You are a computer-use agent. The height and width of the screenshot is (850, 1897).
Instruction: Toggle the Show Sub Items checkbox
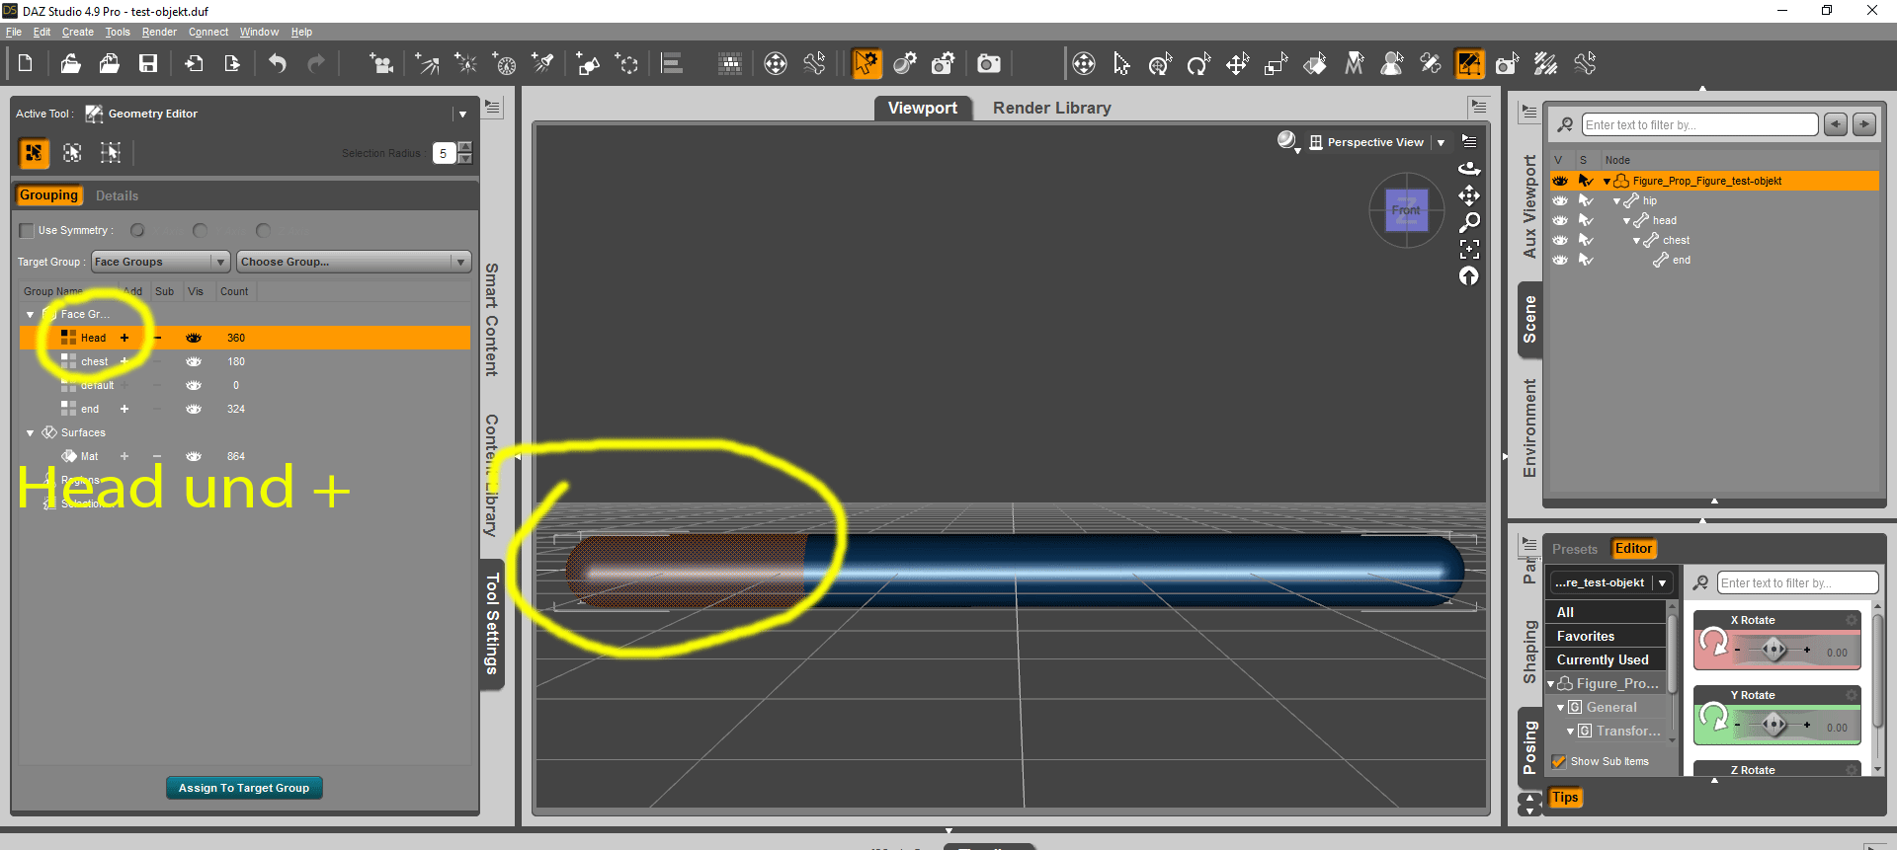coord(1559,762)
